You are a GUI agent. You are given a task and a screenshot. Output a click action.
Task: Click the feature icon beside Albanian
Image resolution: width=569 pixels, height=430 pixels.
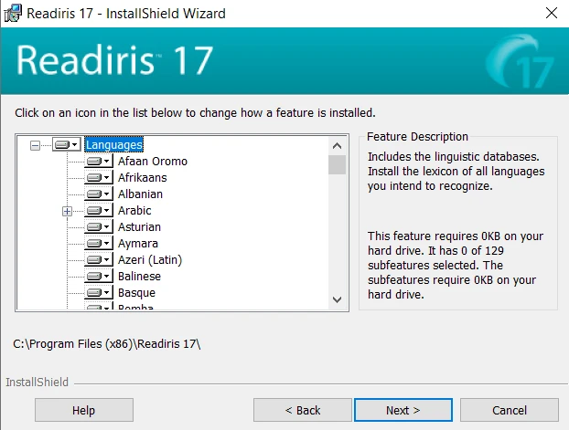pos(98,194)
